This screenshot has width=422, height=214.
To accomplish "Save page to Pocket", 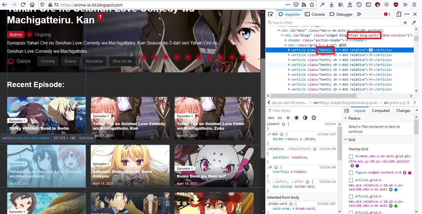I will 296,5.
